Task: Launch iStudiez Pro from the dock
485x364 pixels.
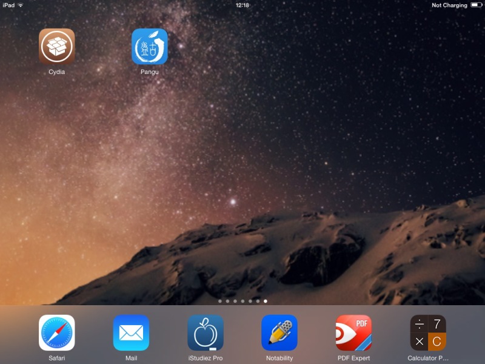Action: [x=206, y=332]
